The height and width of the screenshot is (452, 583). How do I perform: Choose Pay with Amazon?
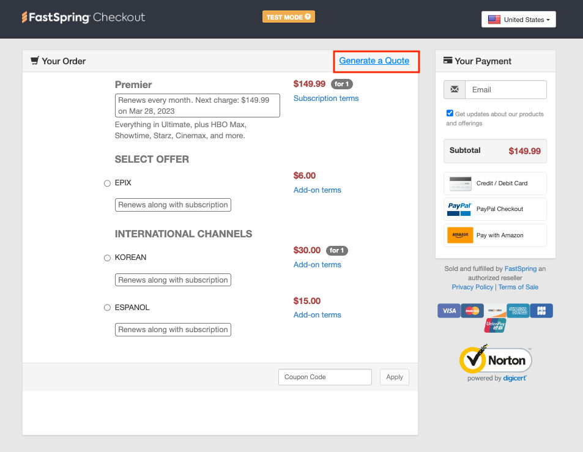(495, 235)
